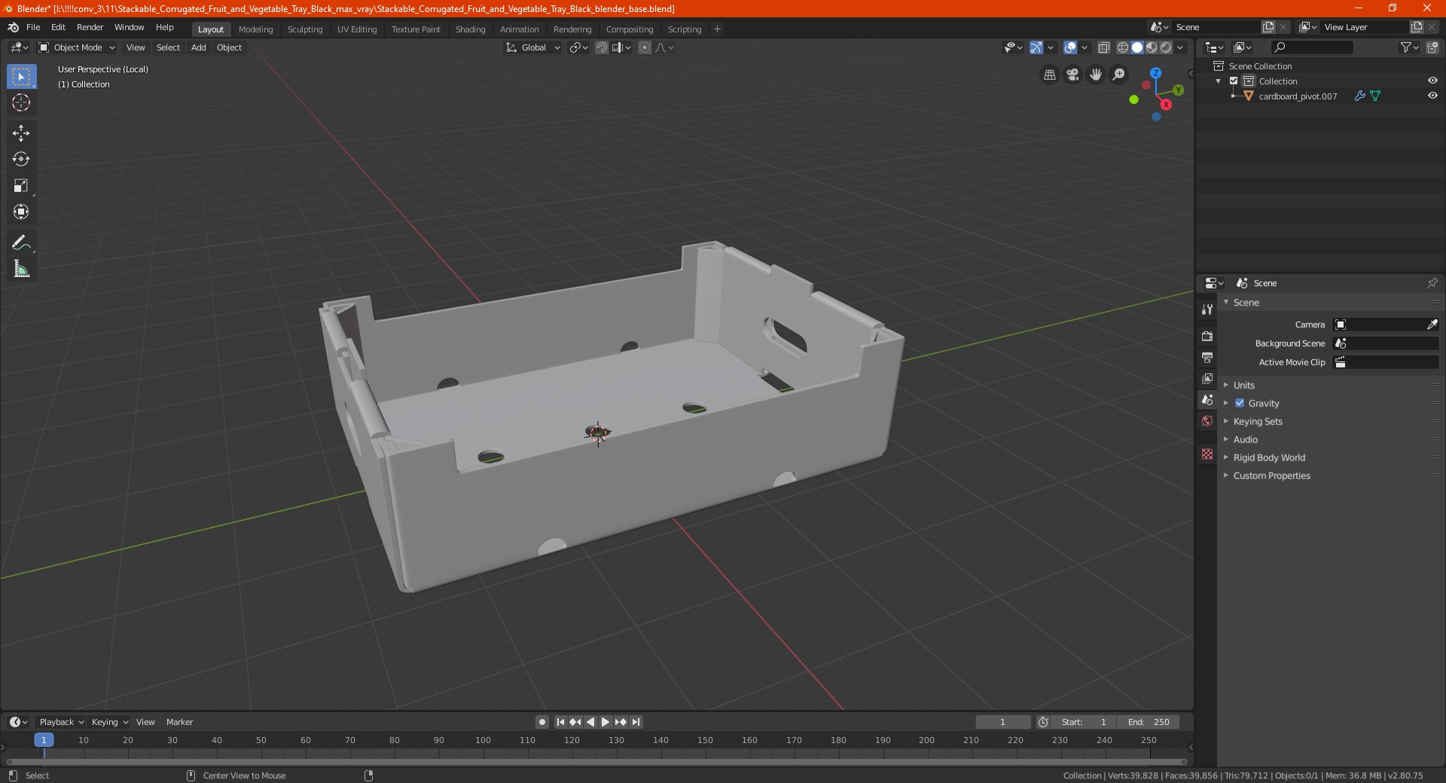Toggle perspective/orthographic view in the viewport
Screen dimensions: 1446x783
(1050, 75)
